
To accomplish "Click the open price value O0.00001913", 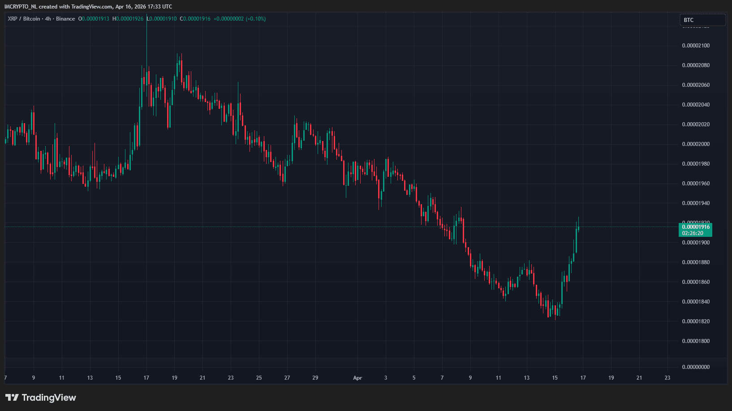I will (93, 19).
